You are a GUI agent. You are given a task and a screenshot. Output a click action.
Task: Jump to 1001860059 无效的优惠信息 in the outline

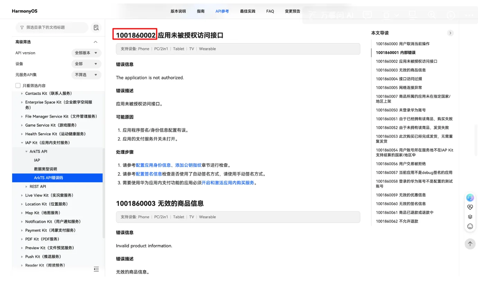click(x=401, y=195)
